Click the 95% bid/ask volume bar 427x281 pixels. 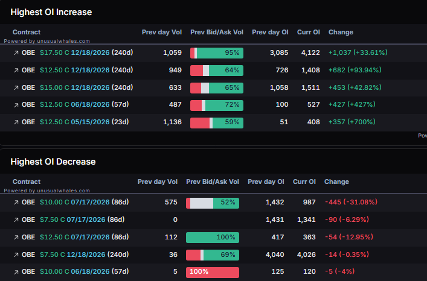(217, 53)
